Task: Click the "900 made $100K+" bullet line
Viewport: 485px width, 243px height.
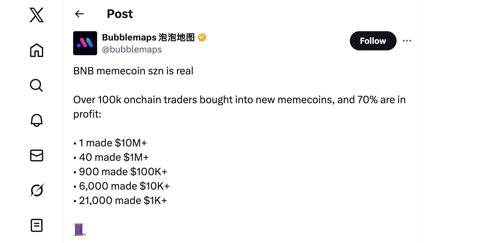Action: point(123,172)
